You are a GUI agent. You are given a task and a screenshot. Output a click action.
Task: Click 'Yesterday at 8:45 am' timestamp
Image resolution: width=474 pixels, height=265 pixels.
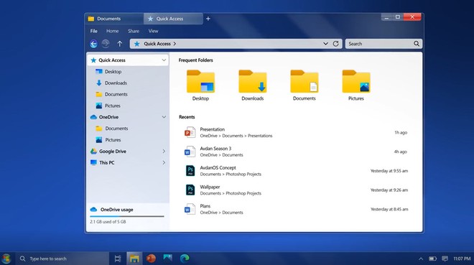[389, 209]
